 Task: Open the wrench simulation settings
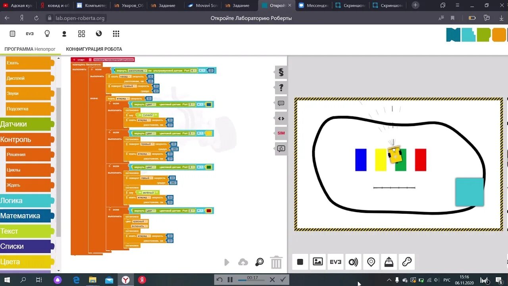[407, 262]
